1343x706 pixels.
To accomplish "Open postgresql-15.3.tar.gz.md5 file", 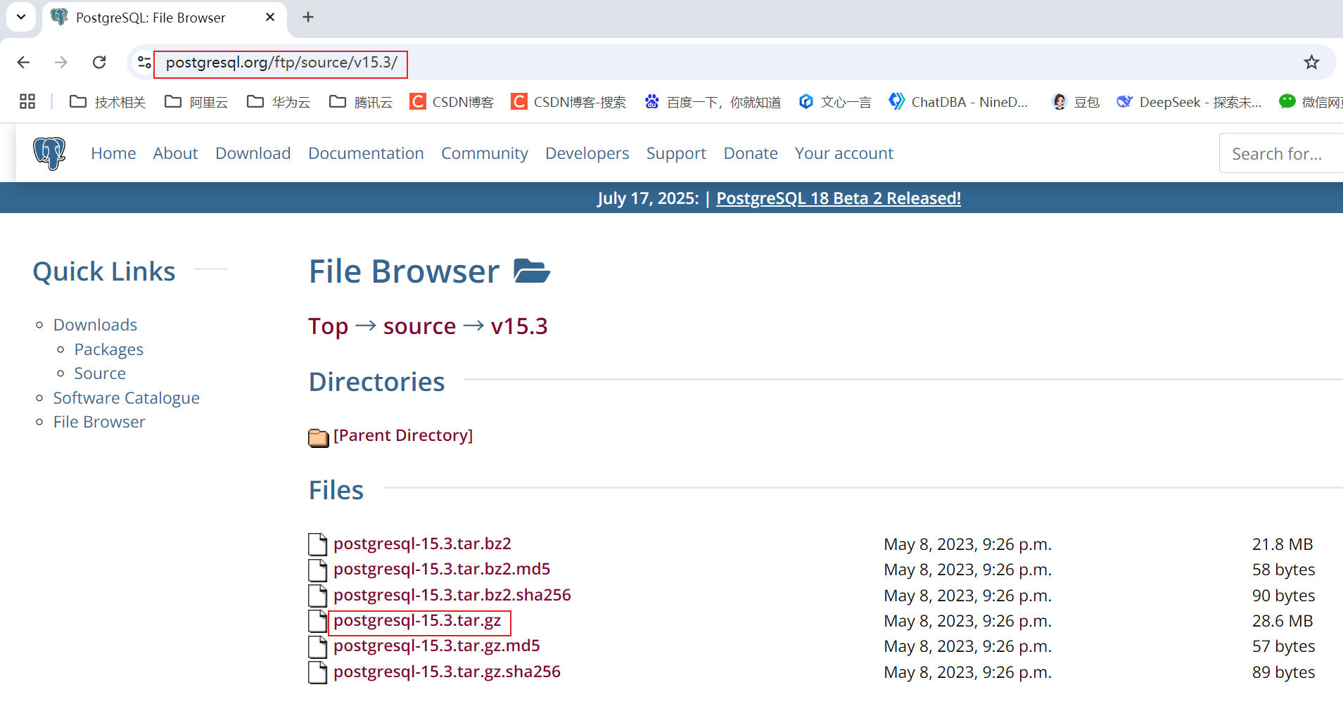I will pos(437,646).
